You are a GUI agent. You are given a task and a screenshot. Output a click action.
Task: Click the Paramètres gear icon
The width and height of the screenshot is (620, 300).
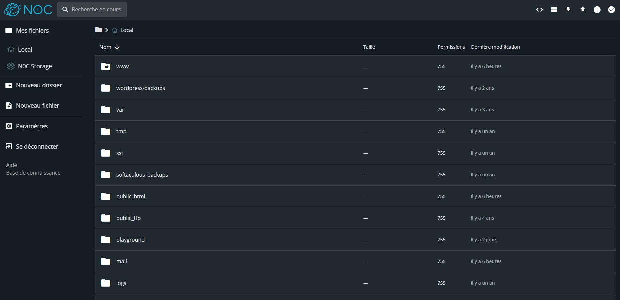coord(9,126)
